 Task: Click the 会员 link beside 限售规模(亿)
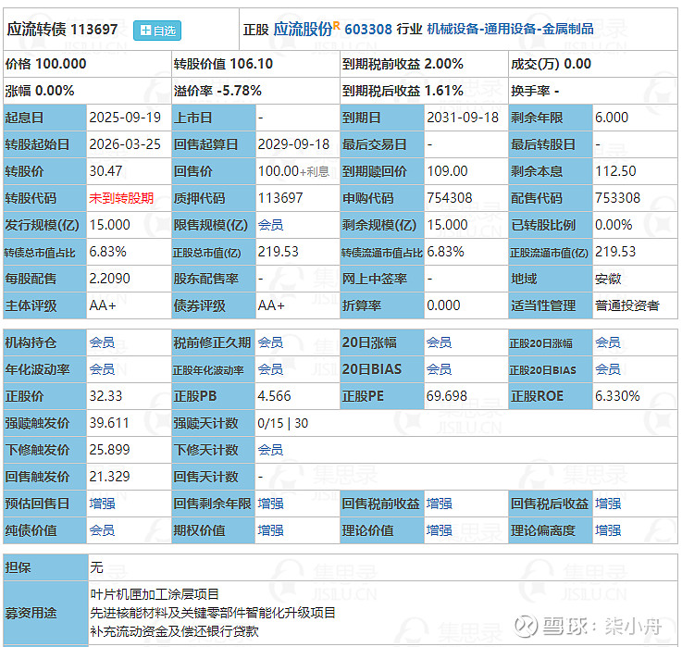coord(270,225)
